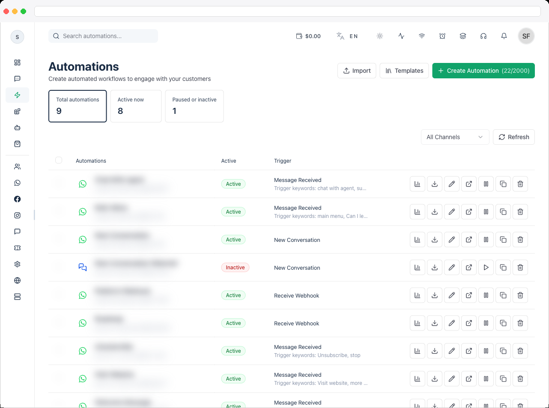Open the 'chat with agent' automation in new window
Image resolution: width=549 pixels, height=408 pixels.
[x=469, y=184]
